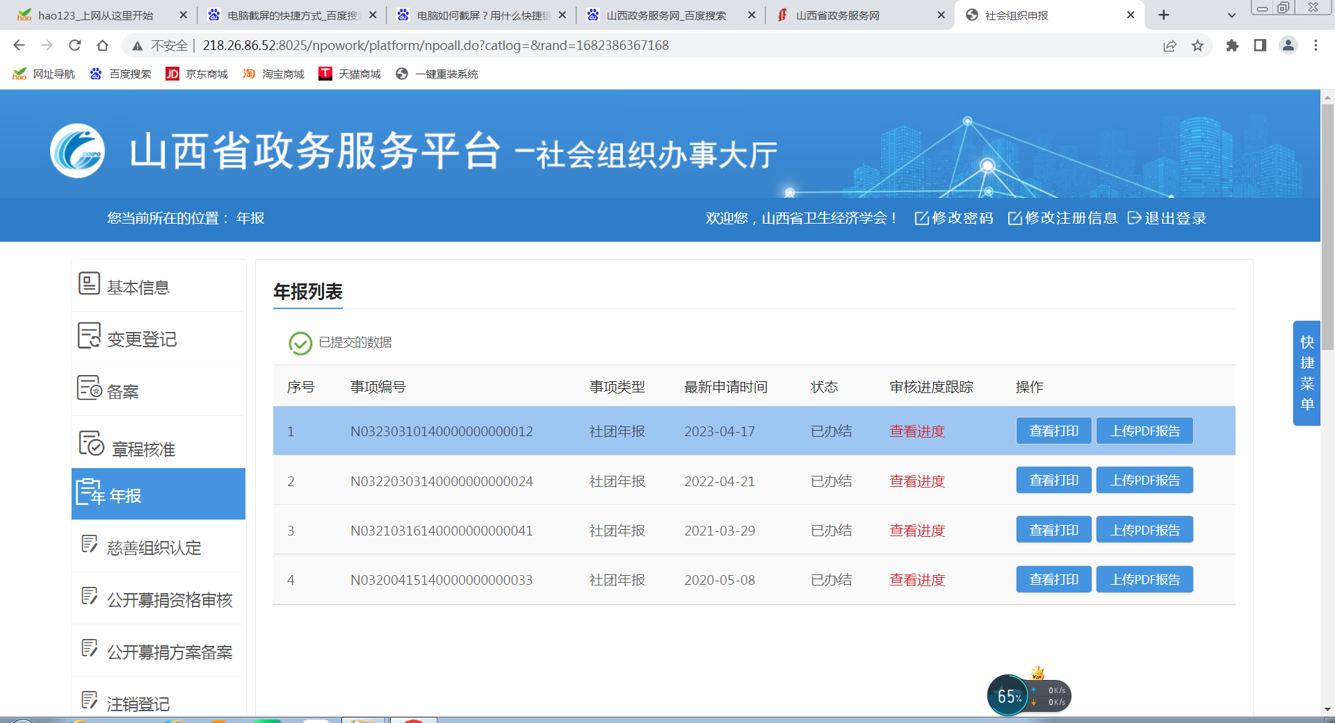The width and height of the screenshot is (1335, 723).
Task: Click 退出登录 to log out
Action: 1167,218
